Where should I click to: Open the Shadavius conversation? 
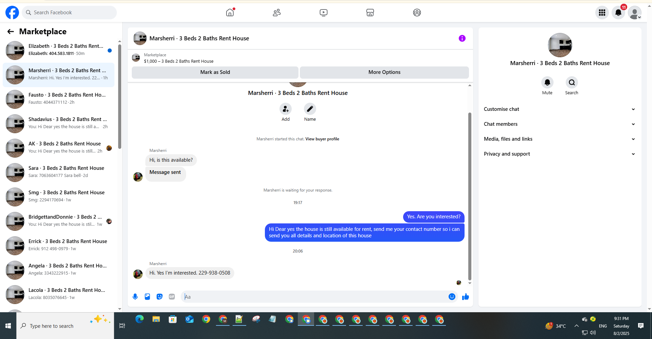58,124
